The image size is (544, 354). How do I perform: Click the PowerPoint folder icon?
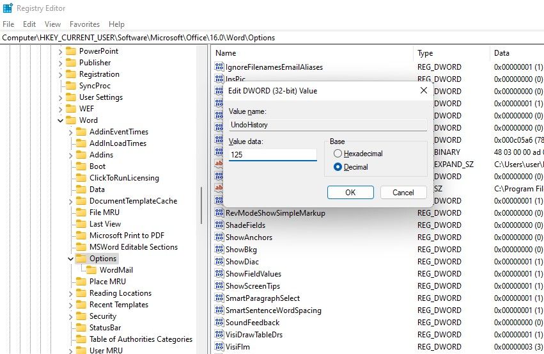71,51
